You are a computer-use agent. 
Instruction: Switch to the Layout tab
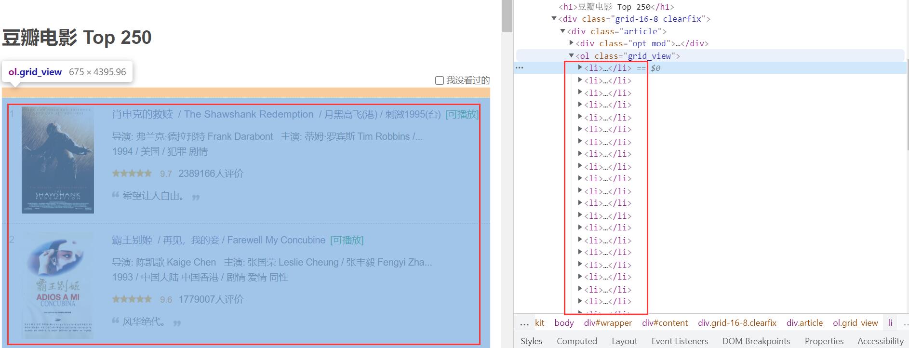pyautogui.click(x=624, y=341)
